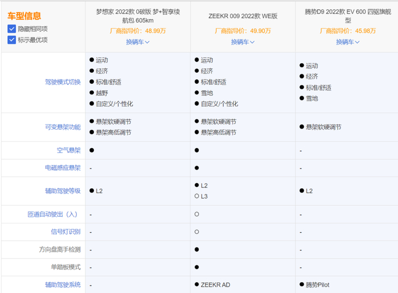
Task: Click the optional L3 entry for ZEEKR
Action: (204, 196)
